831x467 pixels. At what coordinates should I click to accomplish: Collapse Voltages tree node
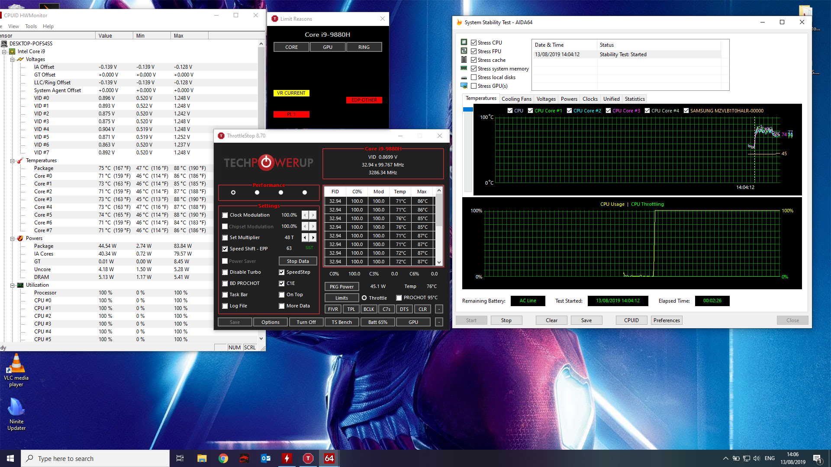12,59
